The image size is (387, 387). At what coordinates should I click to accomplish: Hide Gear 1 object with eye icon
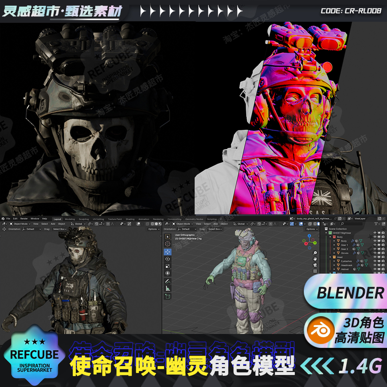pyautogui.click(x=375, y=245)
